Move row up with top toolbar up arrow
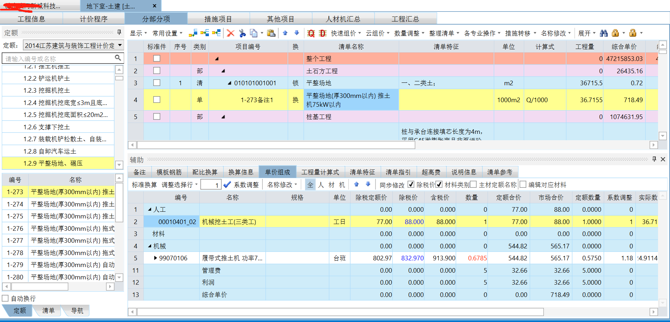Image resolution: width=670 pixels, height=322 pixels. pos(285,33)
